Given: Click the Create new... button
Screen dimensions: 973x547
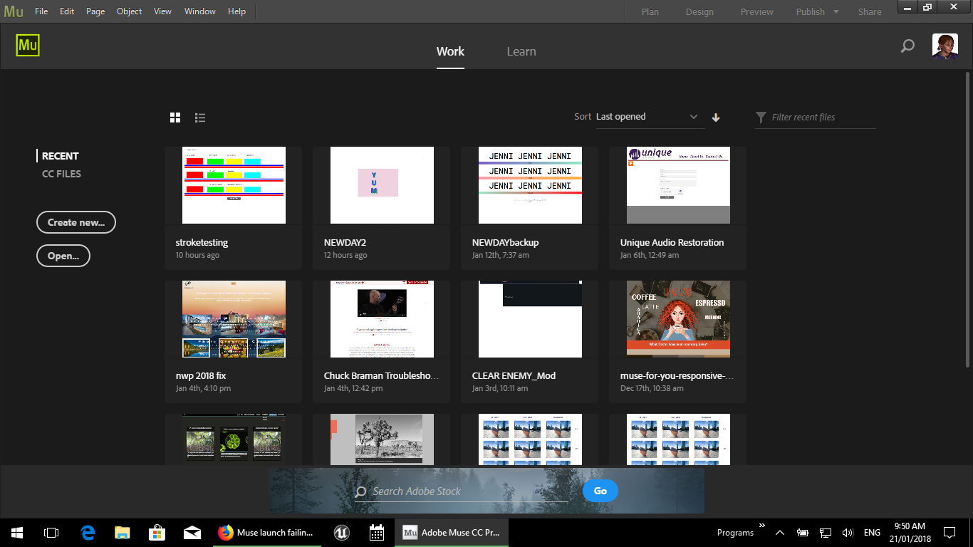Looking at the screenshot, I should click(x=76, y=222).
